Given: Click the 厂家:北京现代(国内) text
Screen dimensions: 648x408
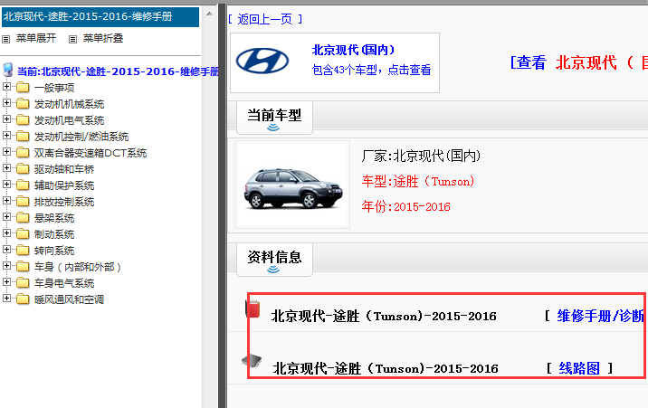Looking at the screenshot, I should [x=421, y=156].
